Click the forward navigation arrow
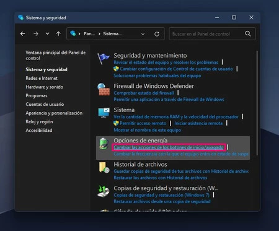The image size is (279, 231). [36, 33]
